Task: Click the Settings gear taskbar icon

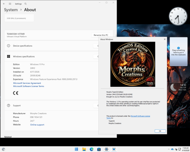Action: pyautogui.click(x=106, y=149)
